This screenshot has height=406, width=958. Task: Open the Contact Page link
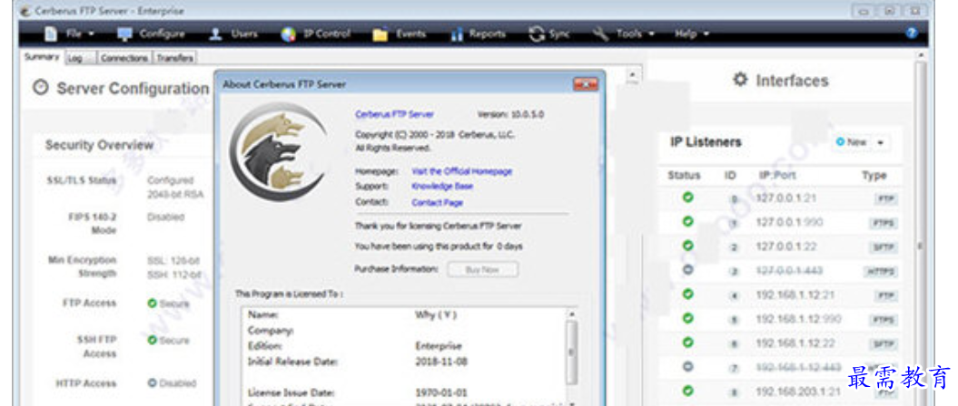point(437,202)
